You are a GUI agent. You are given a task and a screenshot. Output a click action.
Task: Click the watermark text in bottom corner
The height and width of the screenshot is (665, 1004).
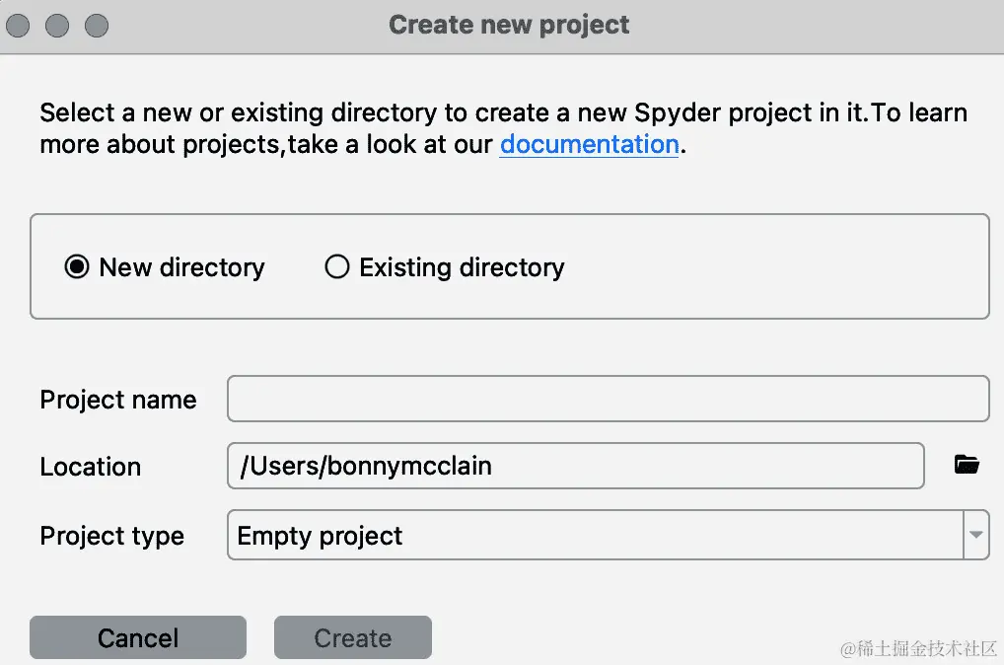click(x=918, y=648)
